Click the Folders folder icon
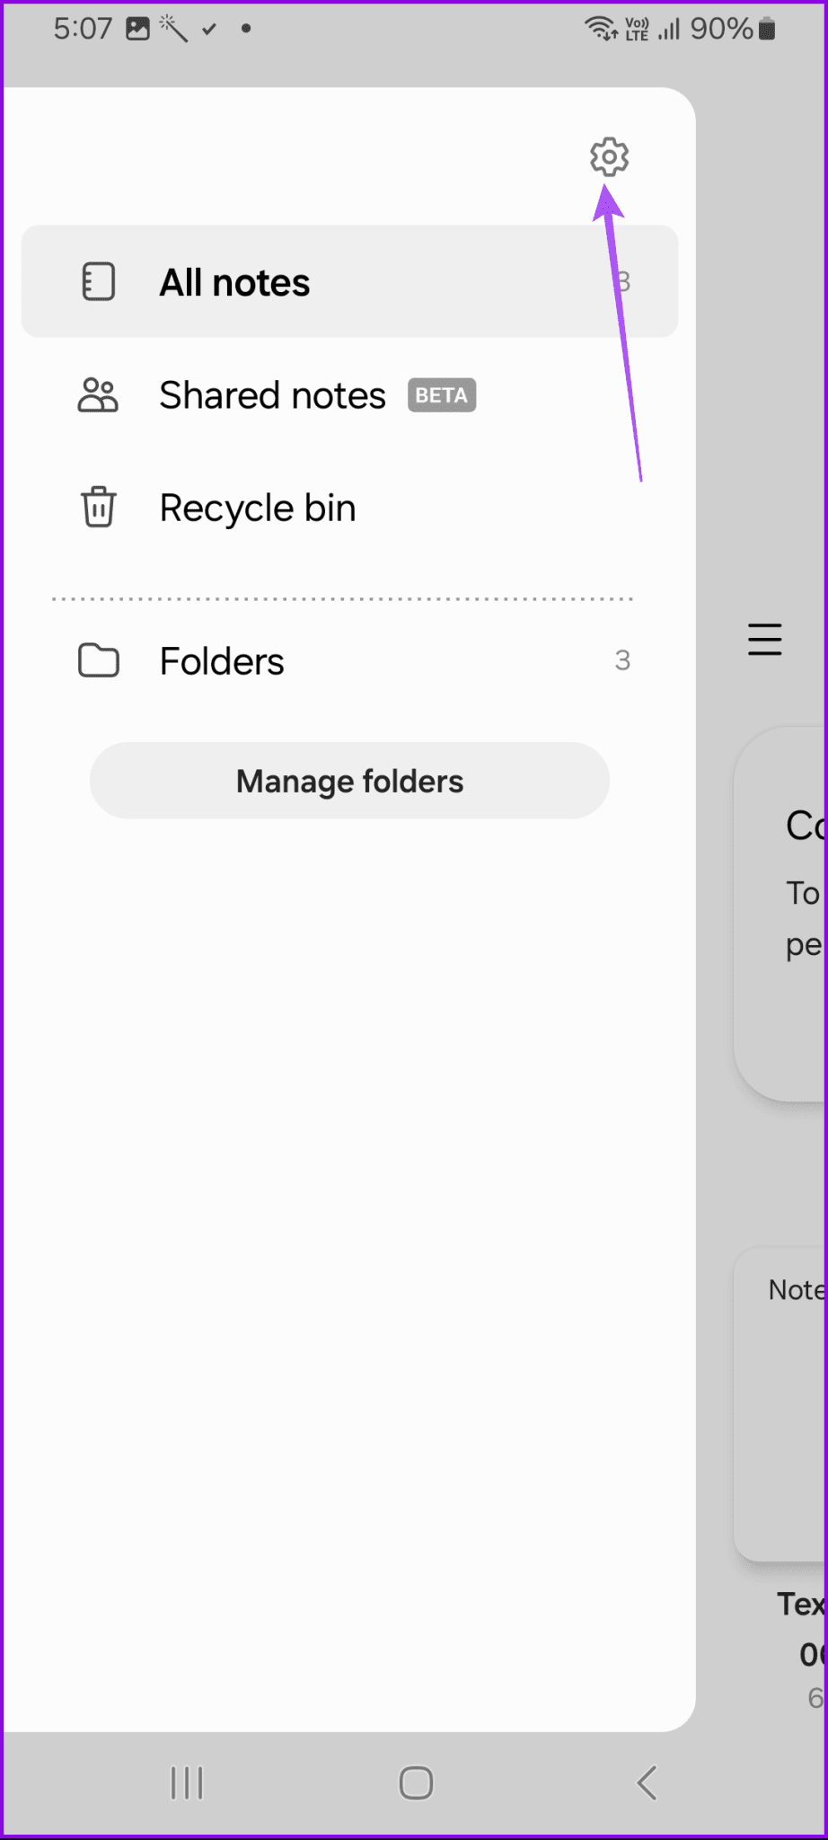Image resolution: width=828 pixels, height=1840 pixels. tap(98, 660)
